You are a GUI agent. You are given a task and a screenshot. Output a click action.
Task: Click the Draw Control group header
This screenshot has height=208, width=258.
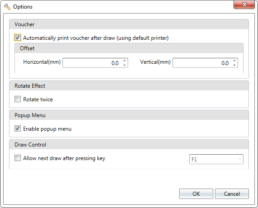click(129, 145)
